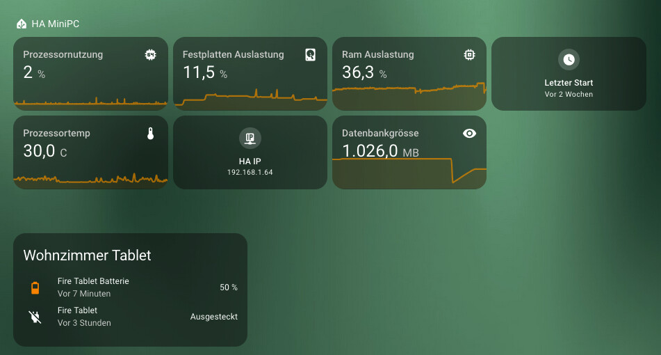The image size is (661, 355).
Task: Open the Prozessornutzung card title
Action: tap(63, 54)
